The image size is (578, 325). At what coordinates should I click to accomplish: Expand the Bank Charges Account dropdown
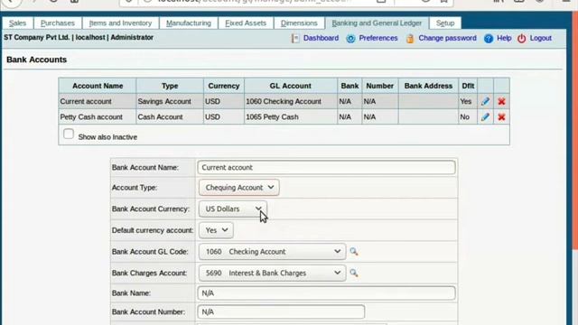coord(272,273)
